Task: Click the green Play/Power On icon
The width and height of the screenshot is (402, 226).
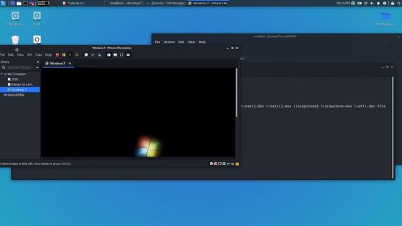Action: click(70, 55)
